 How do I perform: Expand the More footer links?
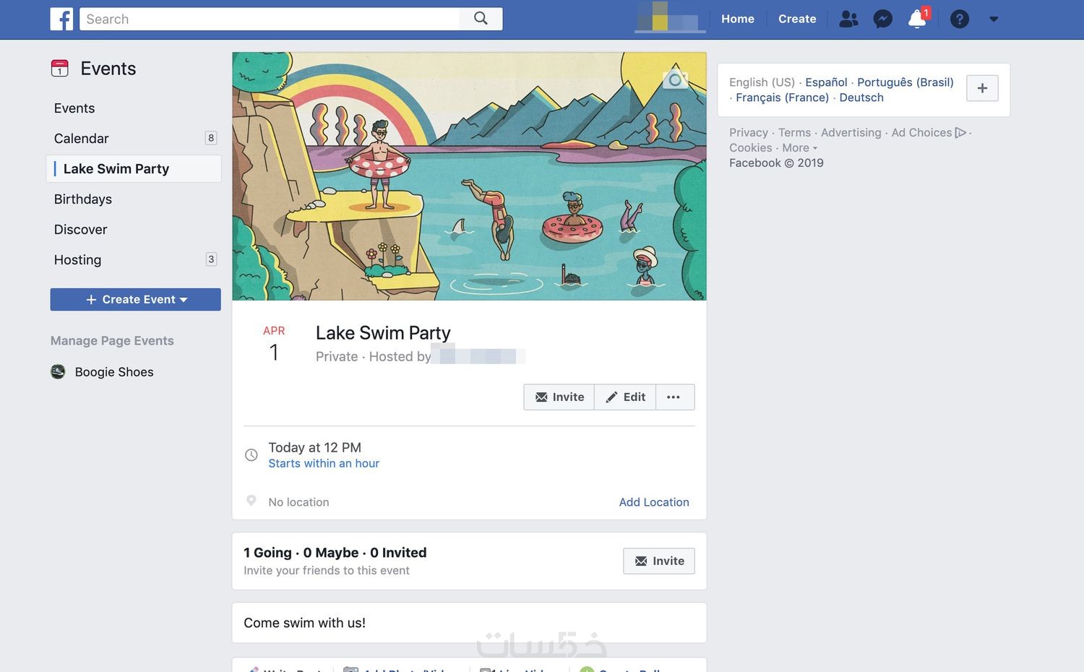799,148
